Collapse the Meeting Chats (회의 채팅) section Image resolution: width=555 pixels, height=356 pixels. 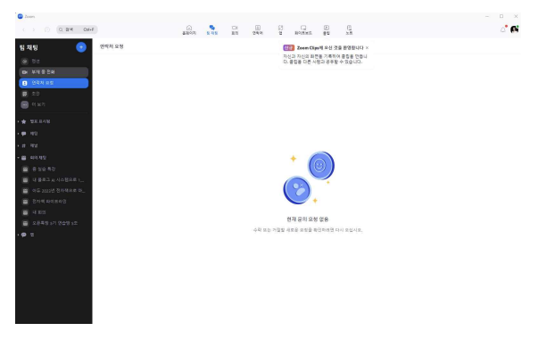coord(19,157)
